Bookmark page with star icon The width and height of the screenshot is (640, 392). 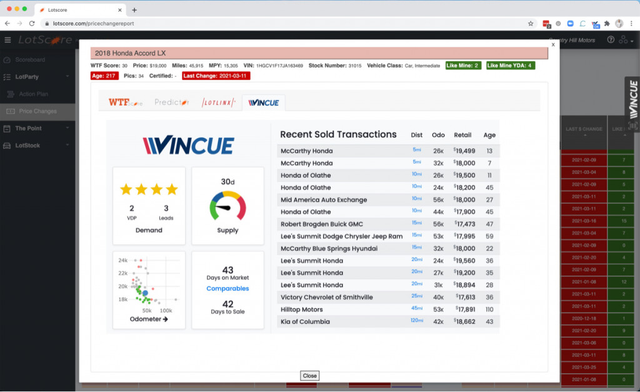tap(531, 24)
